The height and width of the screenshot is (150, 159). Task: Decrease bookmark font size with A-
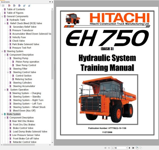coord(29,6)
